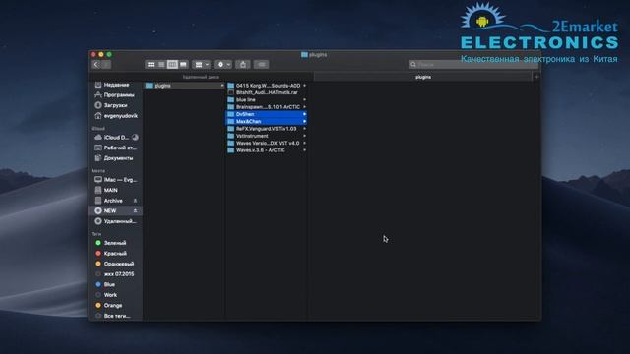Filter by the Зеленый green tag
630x354 pixels.
(x=115, y=243)
